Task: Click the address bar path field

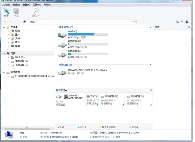Action: [x=78, y=22]
